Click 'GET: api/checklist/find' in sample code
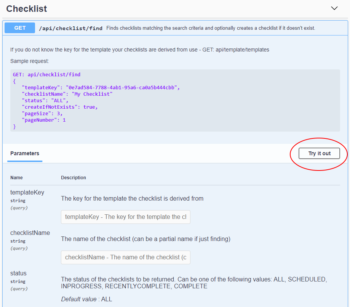 coord(46,75)
